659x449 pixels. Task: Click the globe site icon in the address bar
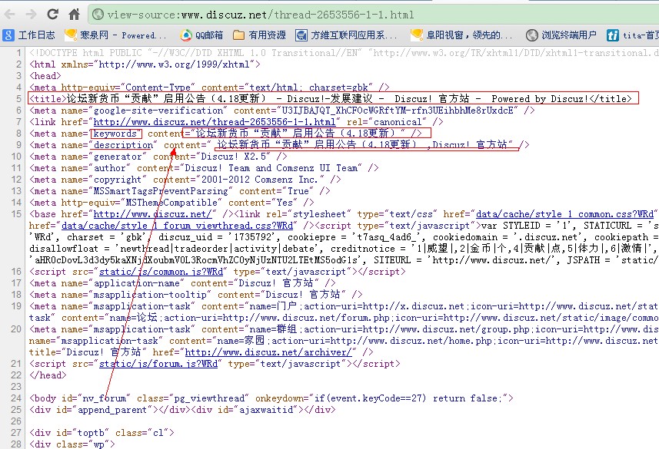coord(98,15)
